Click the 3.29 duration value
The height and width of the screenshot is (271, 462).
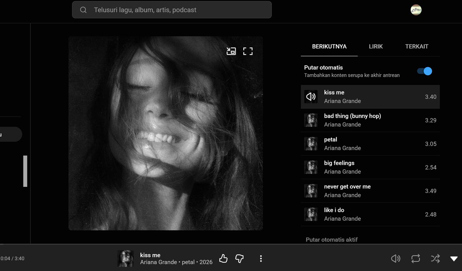coord(431,120)
